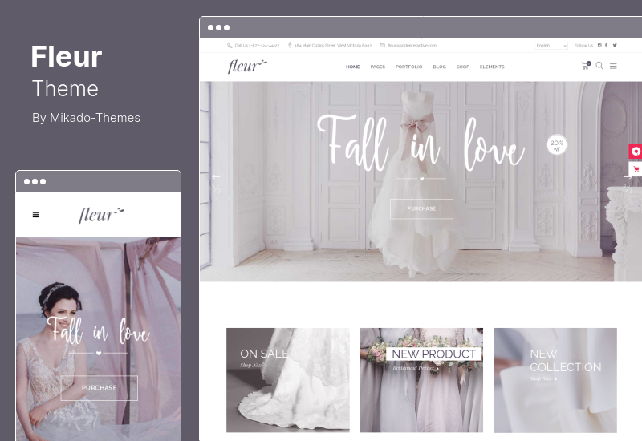
Task: Click the Fleur title heading
Action: pos(67,56)
